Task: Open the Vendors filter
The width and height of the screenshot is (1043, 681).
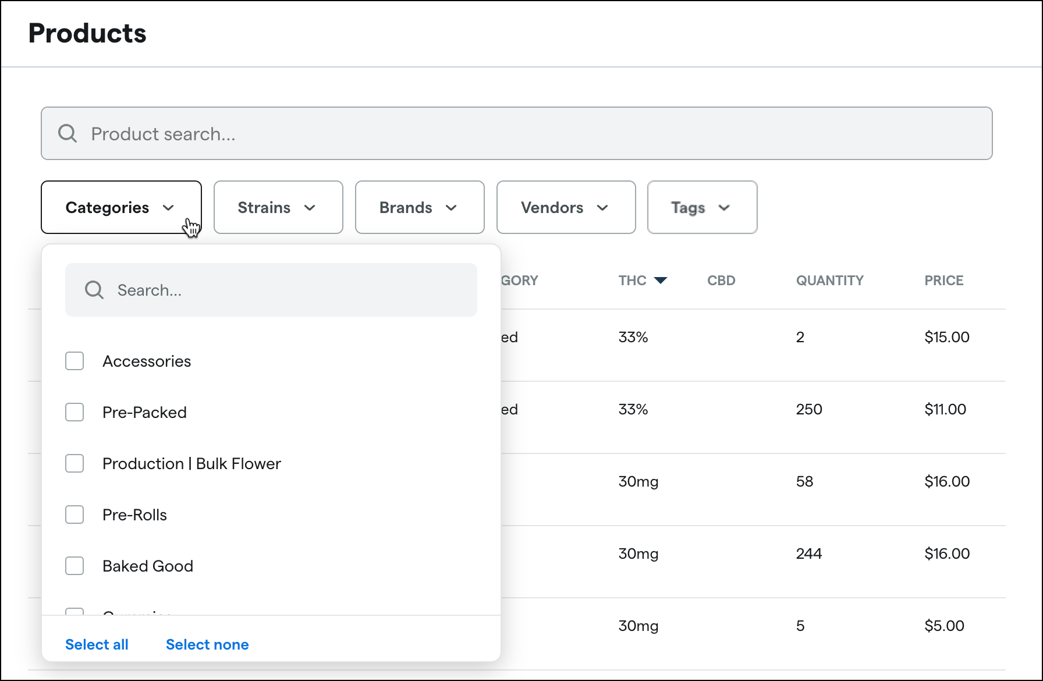Action: (565, 207)
